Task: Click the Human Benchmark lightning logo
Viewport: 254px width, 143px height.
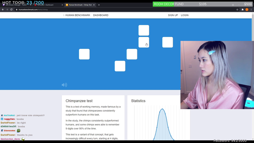Action: coord(63,15)
